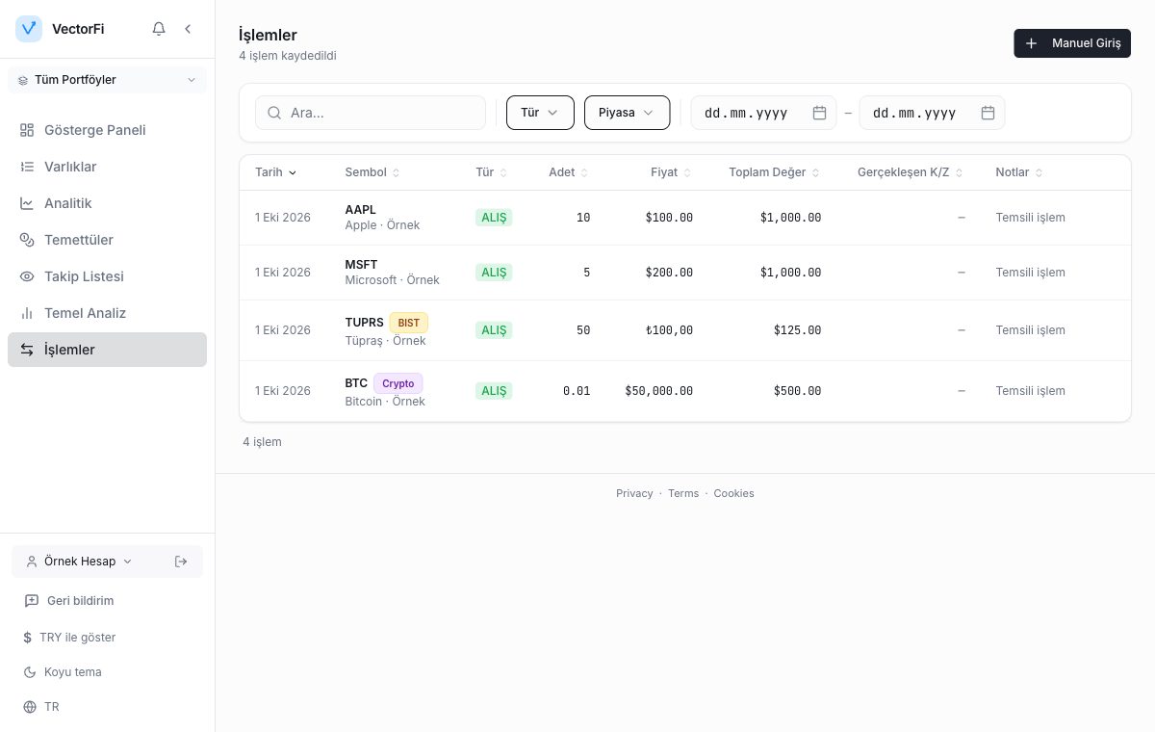This screenshot has height=732, width=1155.
Task: Click the Crypto badge
Action: point(398,383)
